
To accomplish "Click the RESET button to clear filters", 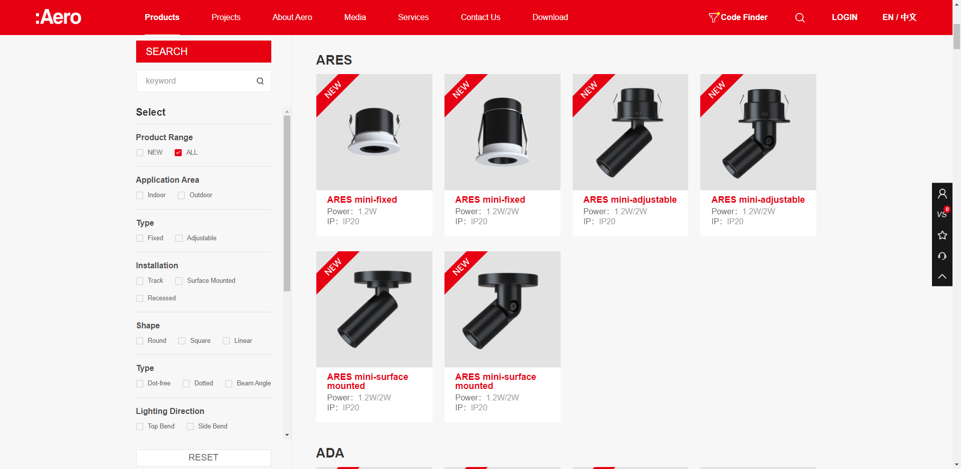I will point(203,457).
